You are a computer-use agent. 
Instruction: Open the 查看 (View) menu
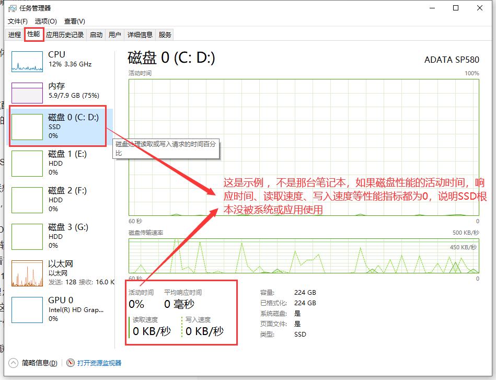pyautogui.click(x=74, y=21)
